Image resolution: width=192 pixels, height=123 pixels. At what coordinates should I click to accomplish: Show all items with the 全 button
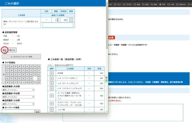(x=4, y=74)
